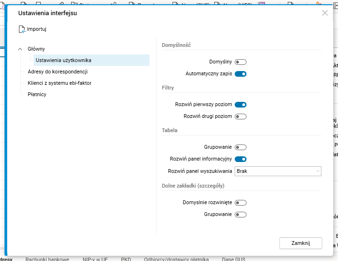This screenshot has height=261, width=338.
Task: Disable Rozwiń pierwszy poziom toggle
Action: click(x=241, y=105)
